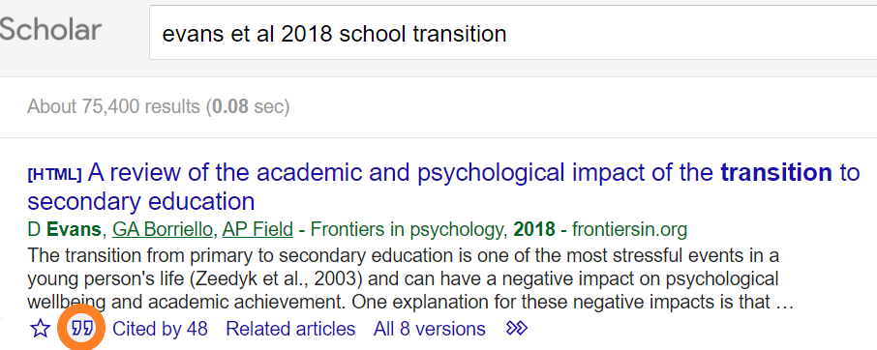The image size is (877, 350).
Task: Open the article titled A review of the academic
Action: [x=443, y=187]
